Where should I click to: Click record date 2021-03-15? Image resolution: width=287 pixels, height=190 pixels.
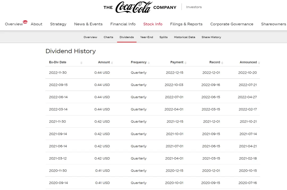211,158
